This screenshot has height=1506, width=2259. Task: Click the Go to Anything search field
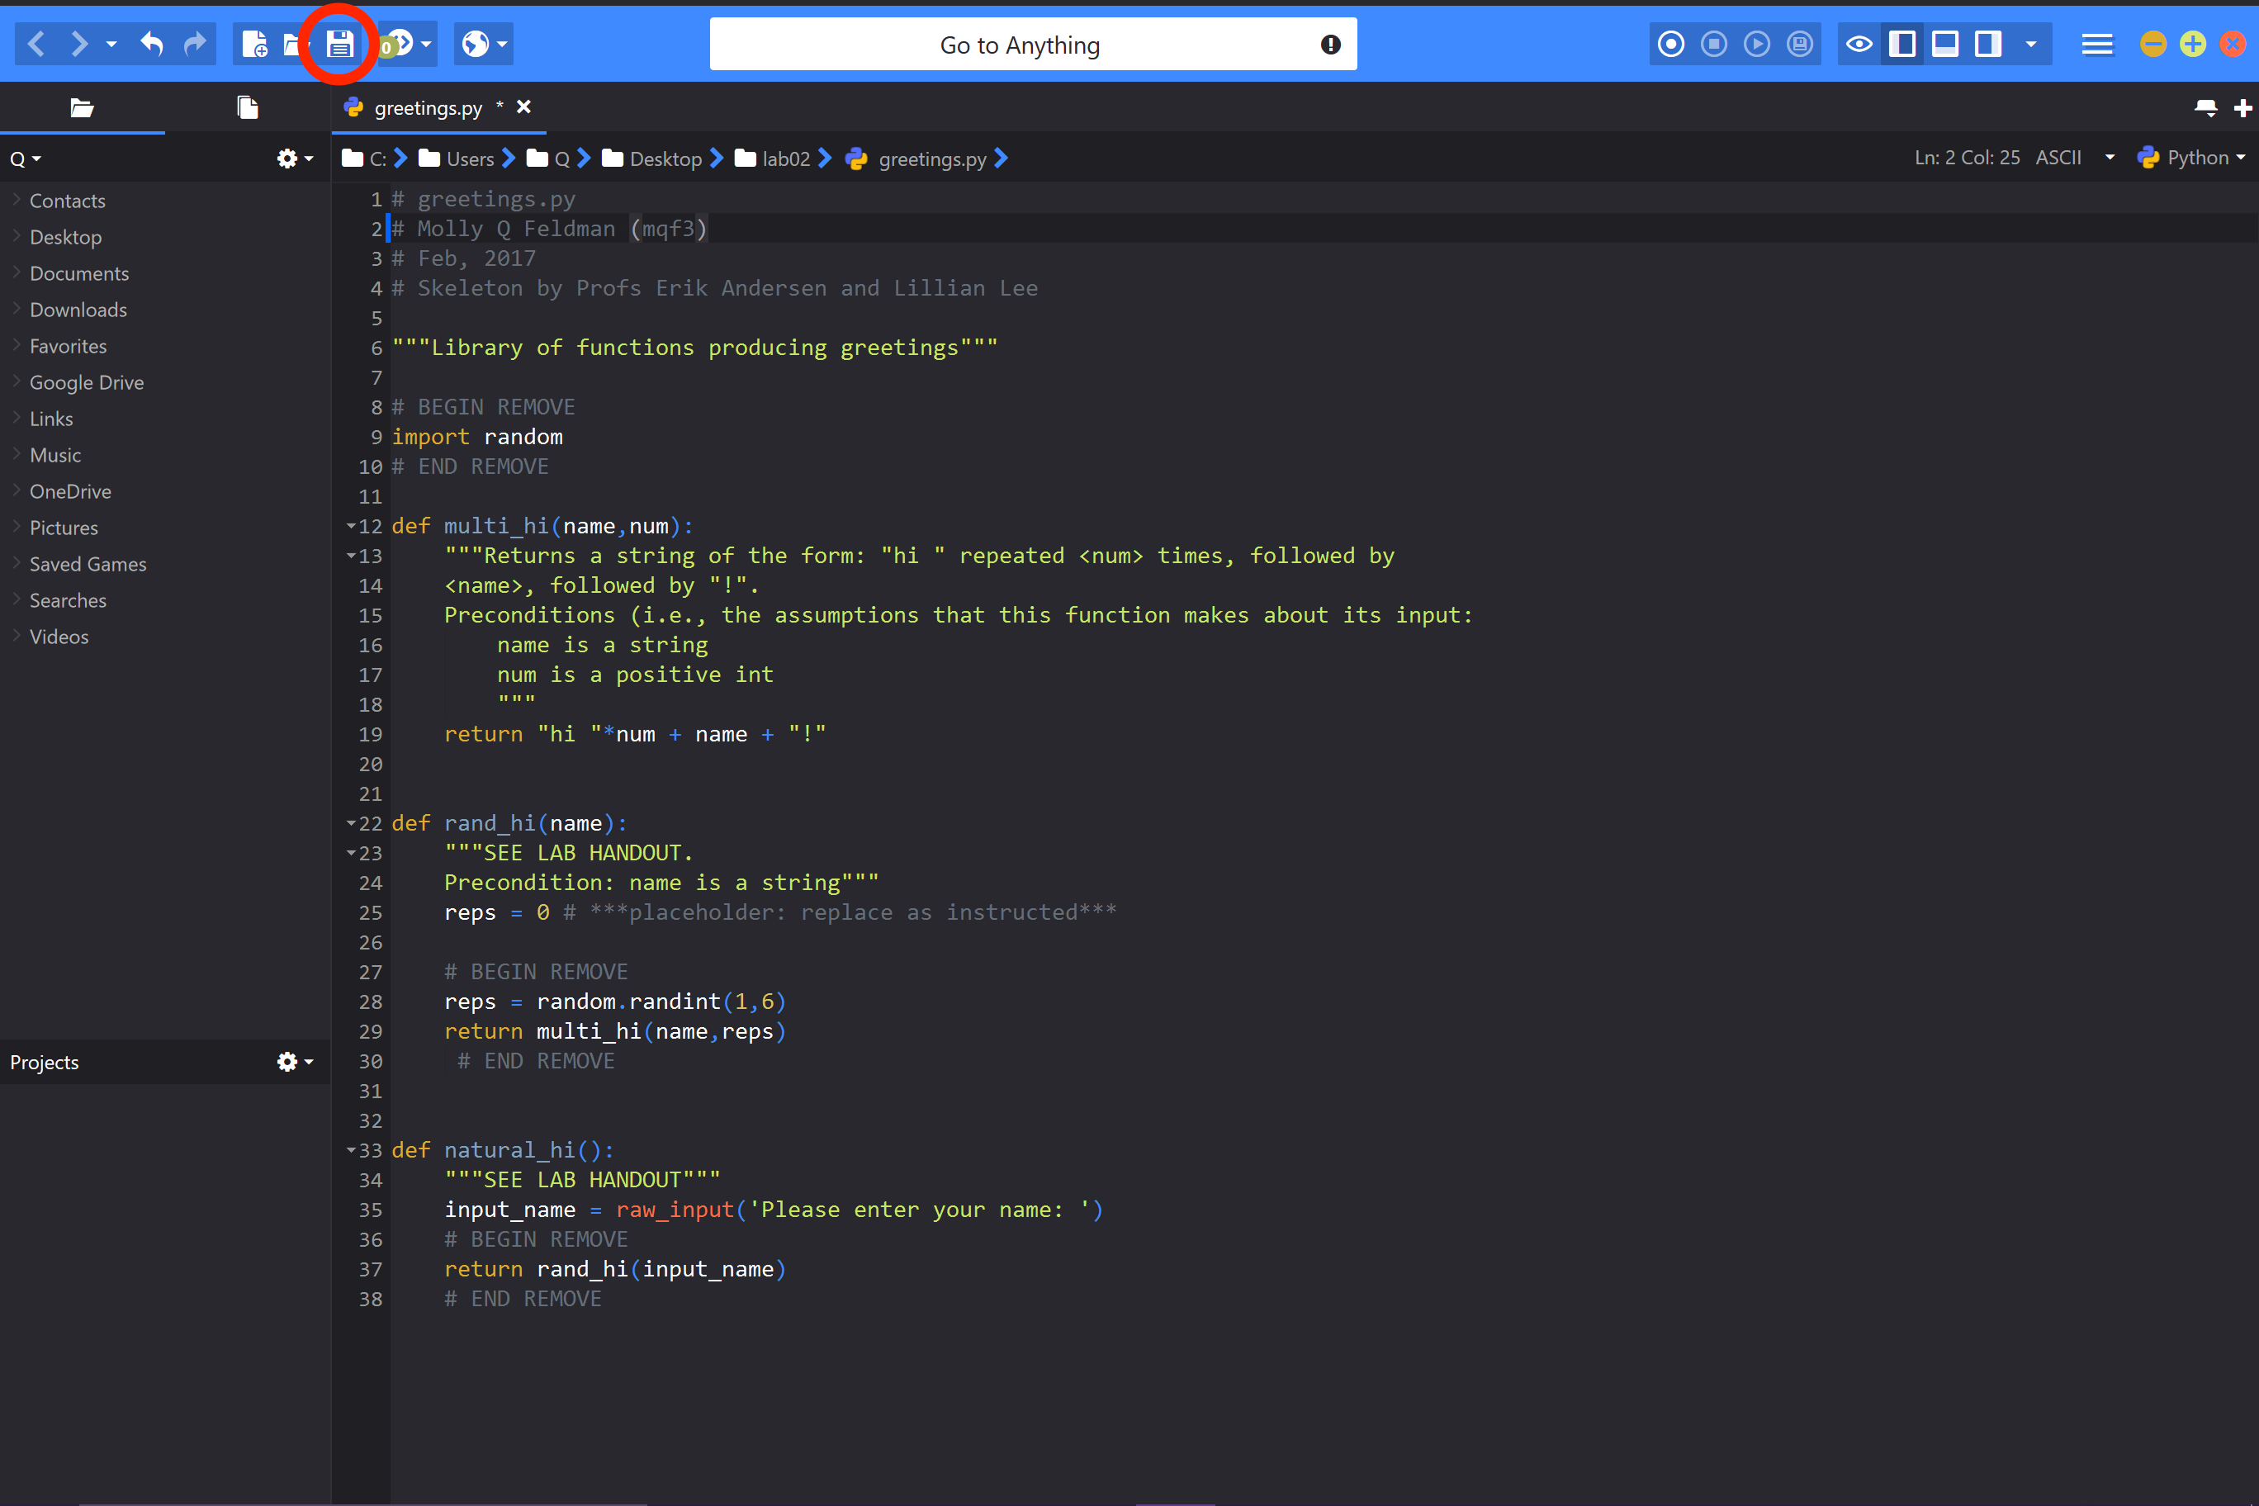coord(1019,45)
